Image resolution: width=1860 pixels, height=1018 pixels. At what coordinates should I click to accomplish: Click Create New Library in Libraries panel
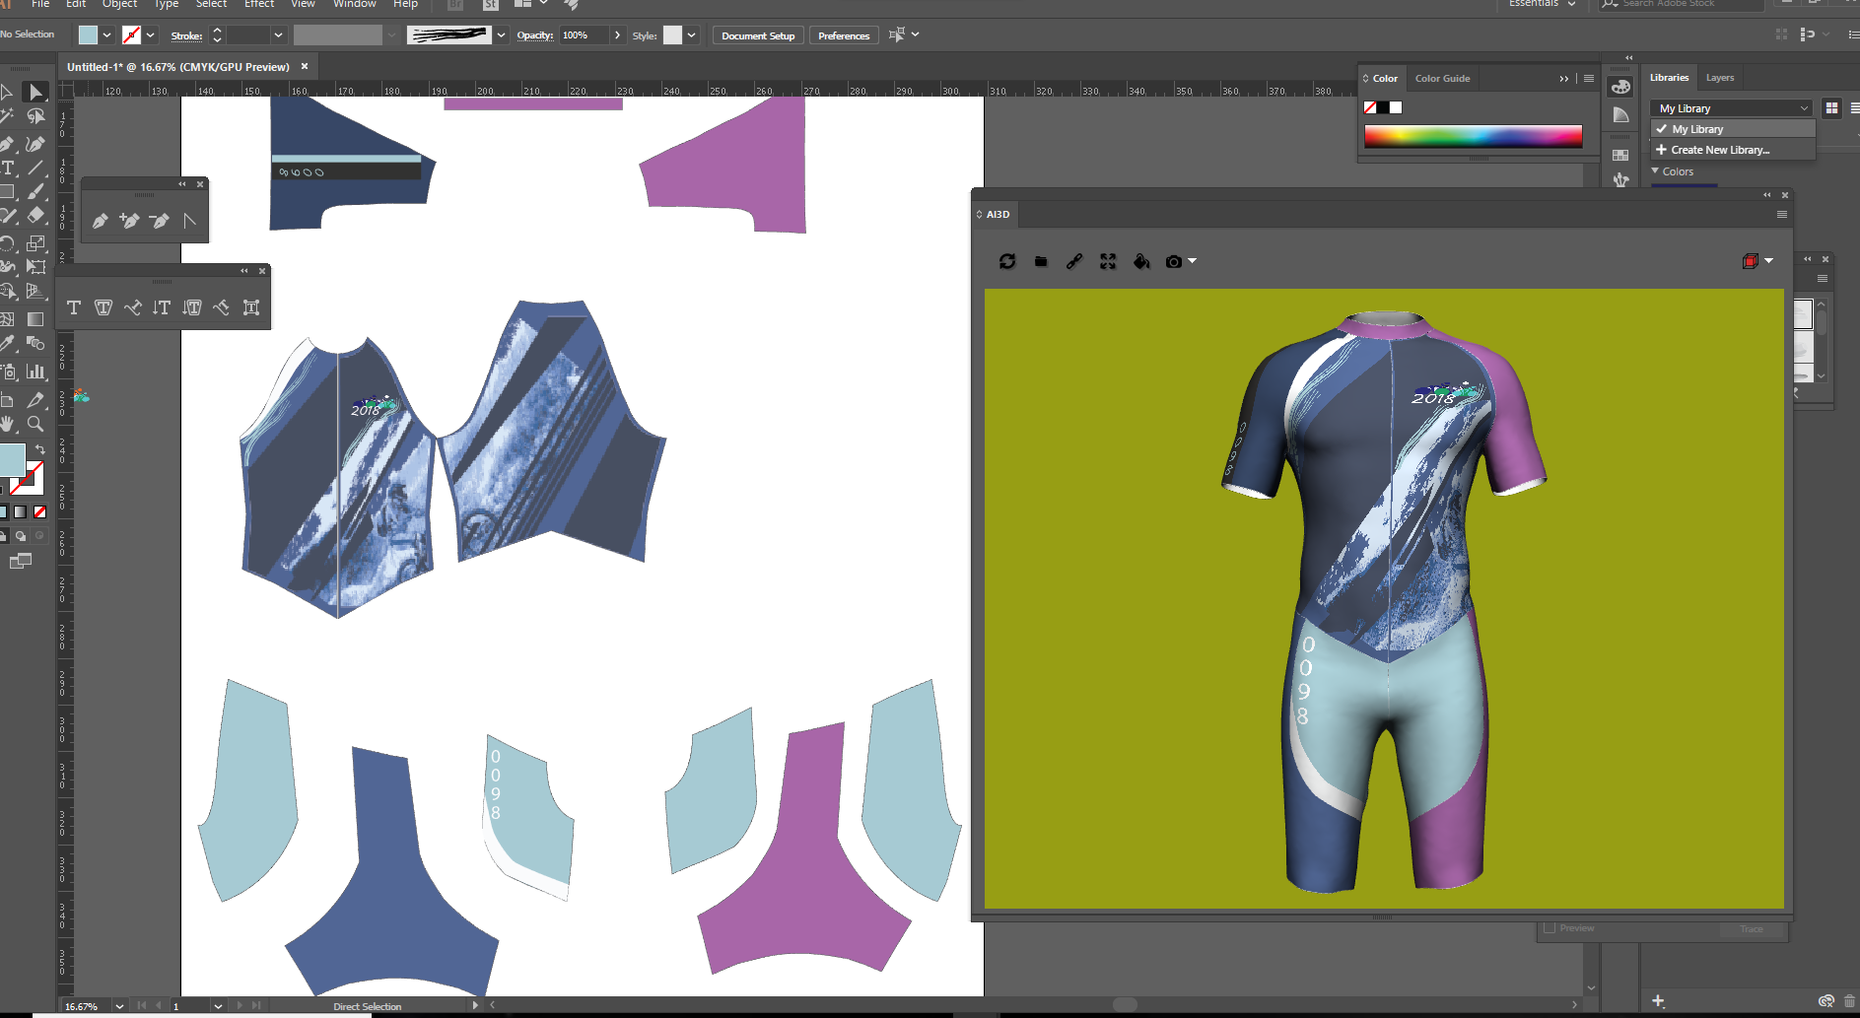1718,149
